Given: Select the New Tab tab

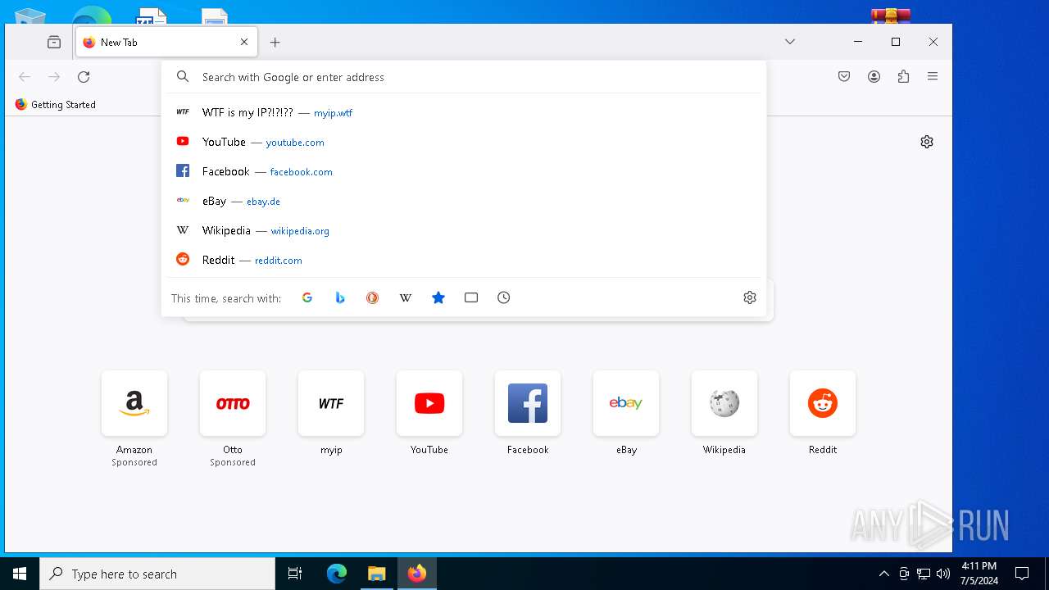Looking at the screenshot, I should 167,42.
